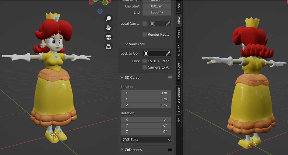
Task: Click the Clip Start 0.01 m field
Action: [x=157, y=6]
